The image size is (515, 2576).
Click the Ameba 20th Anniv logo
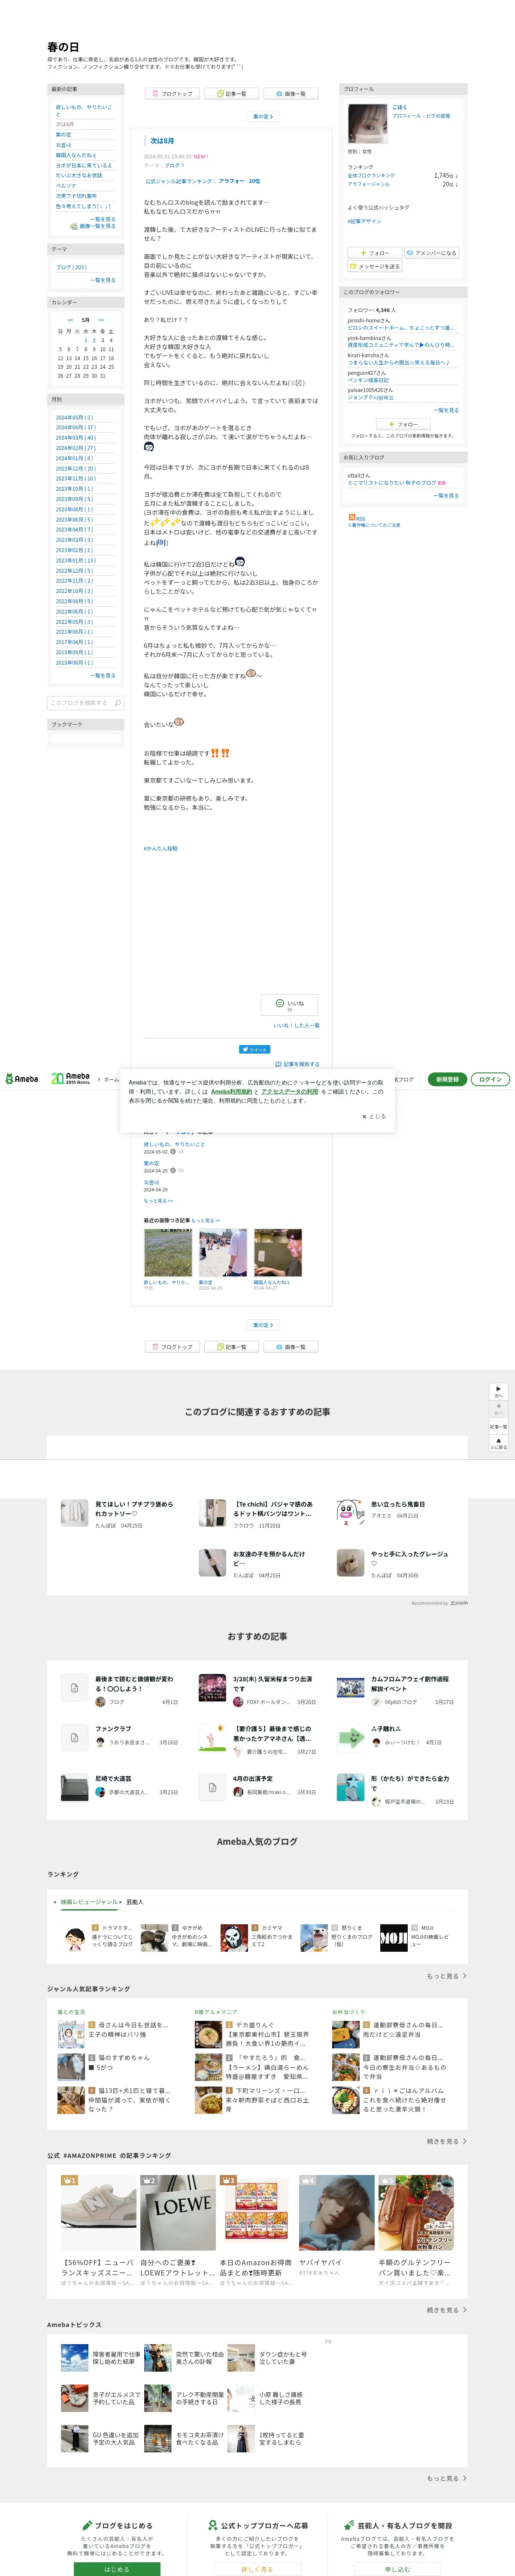70,1079
